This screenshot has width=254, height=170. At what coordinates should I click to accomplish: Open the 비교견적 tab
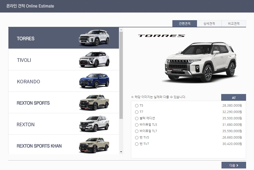[234, 24]
